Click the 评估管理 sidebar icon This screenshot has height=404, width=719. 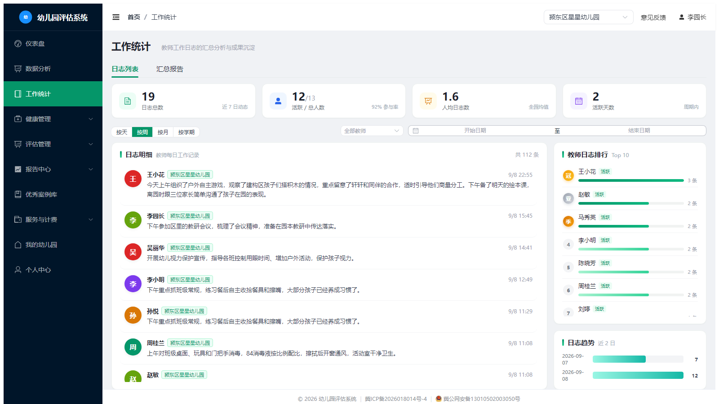pos(18,144)
